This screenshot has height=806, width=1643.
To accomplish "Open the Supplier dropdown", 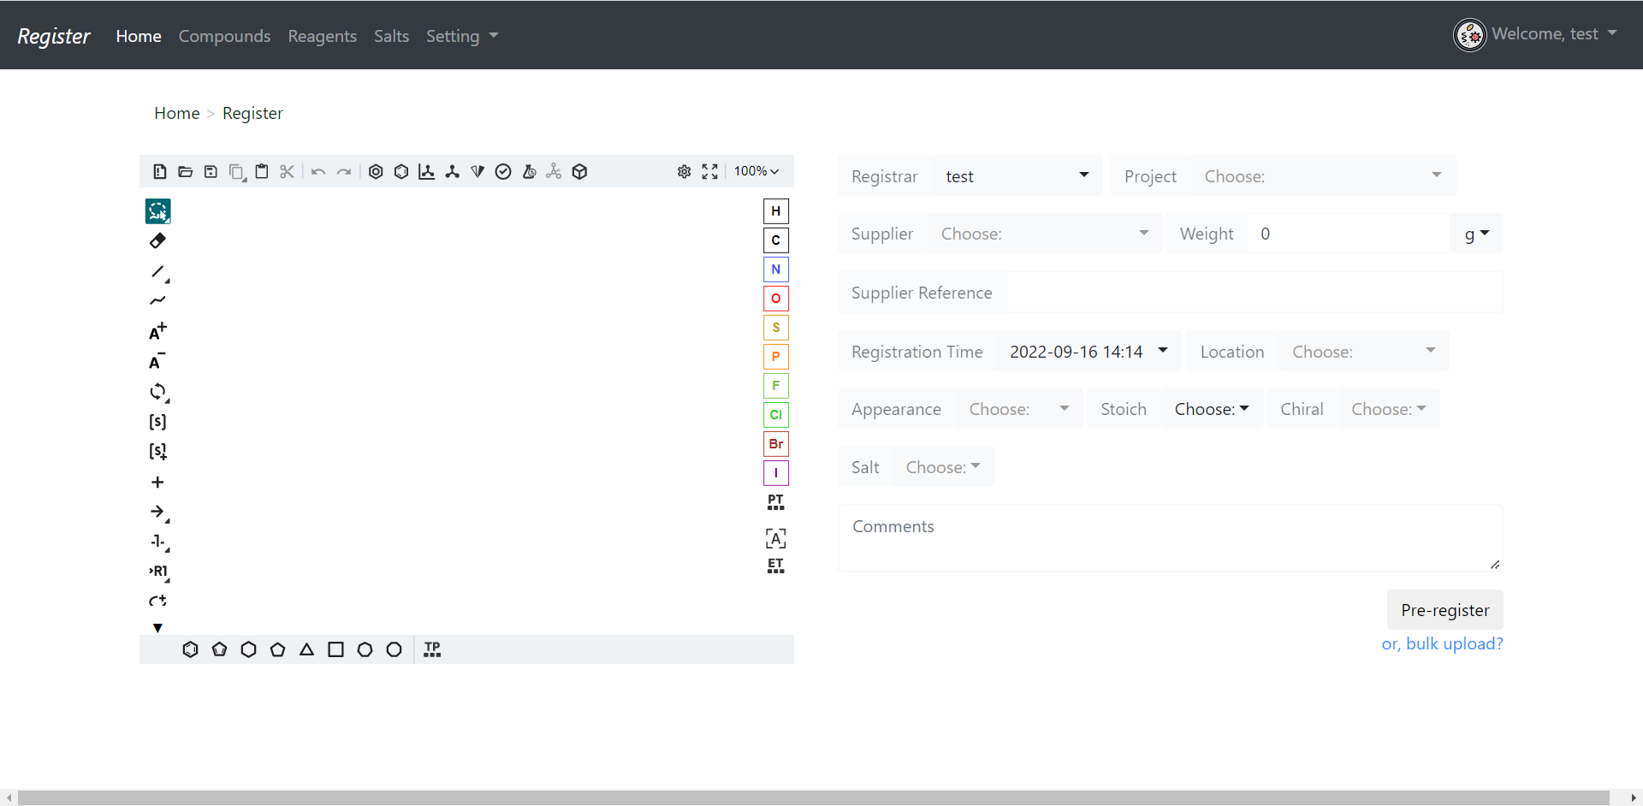I will pyautogui.click(x=1045, y=234).
